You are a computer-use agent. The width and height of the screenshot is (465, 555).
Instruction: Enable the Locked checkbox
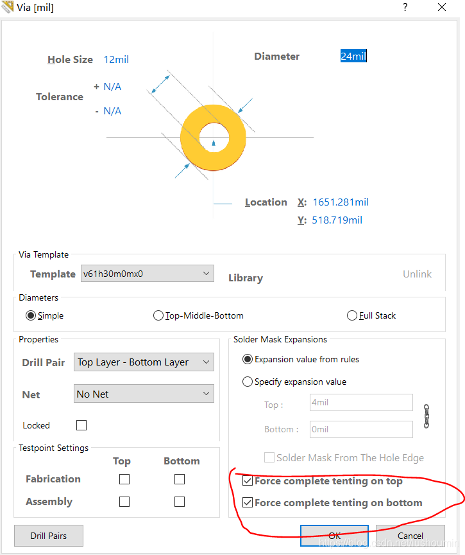81,425
